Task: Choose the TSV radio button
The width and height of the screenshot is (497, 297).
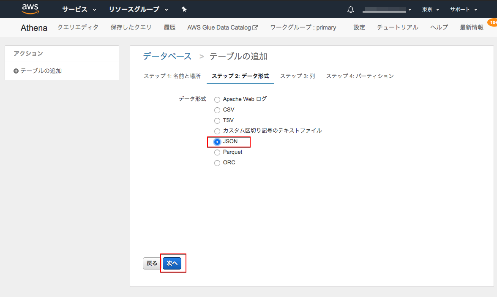Action: (217, 120)
